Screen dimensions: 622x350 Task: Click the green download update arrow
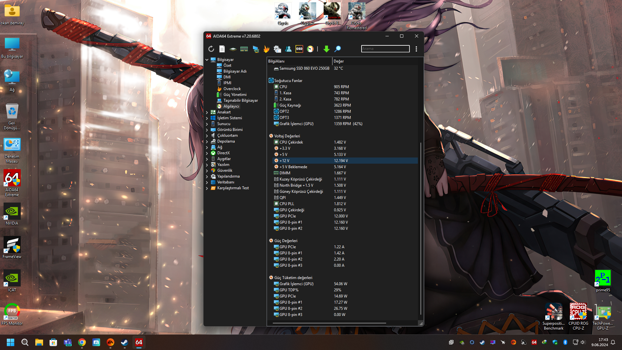pos(326,49)
